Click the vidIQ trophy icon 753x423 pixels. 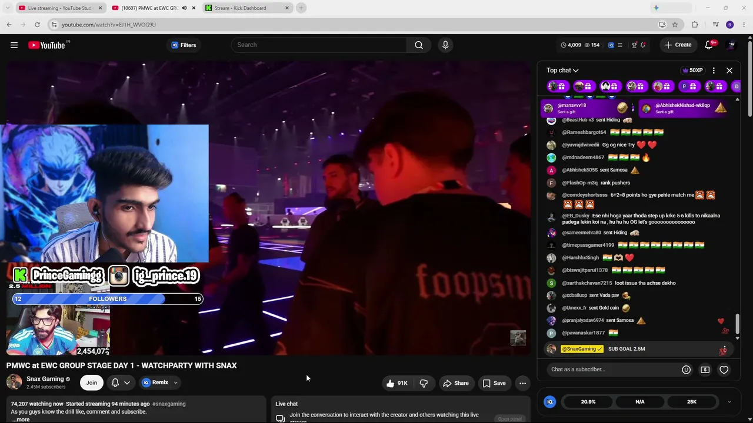pyautogui.click(x=634, y=45)
